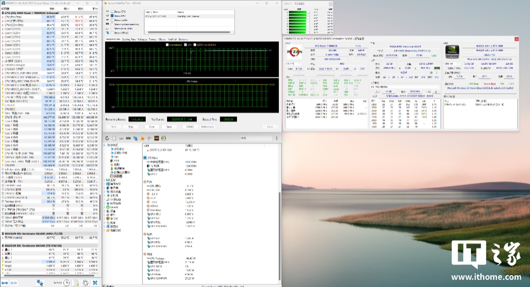Screen dimensions: 530x287
Task: Click the expand-columns blue arrows icon
Action: point(5,283)
